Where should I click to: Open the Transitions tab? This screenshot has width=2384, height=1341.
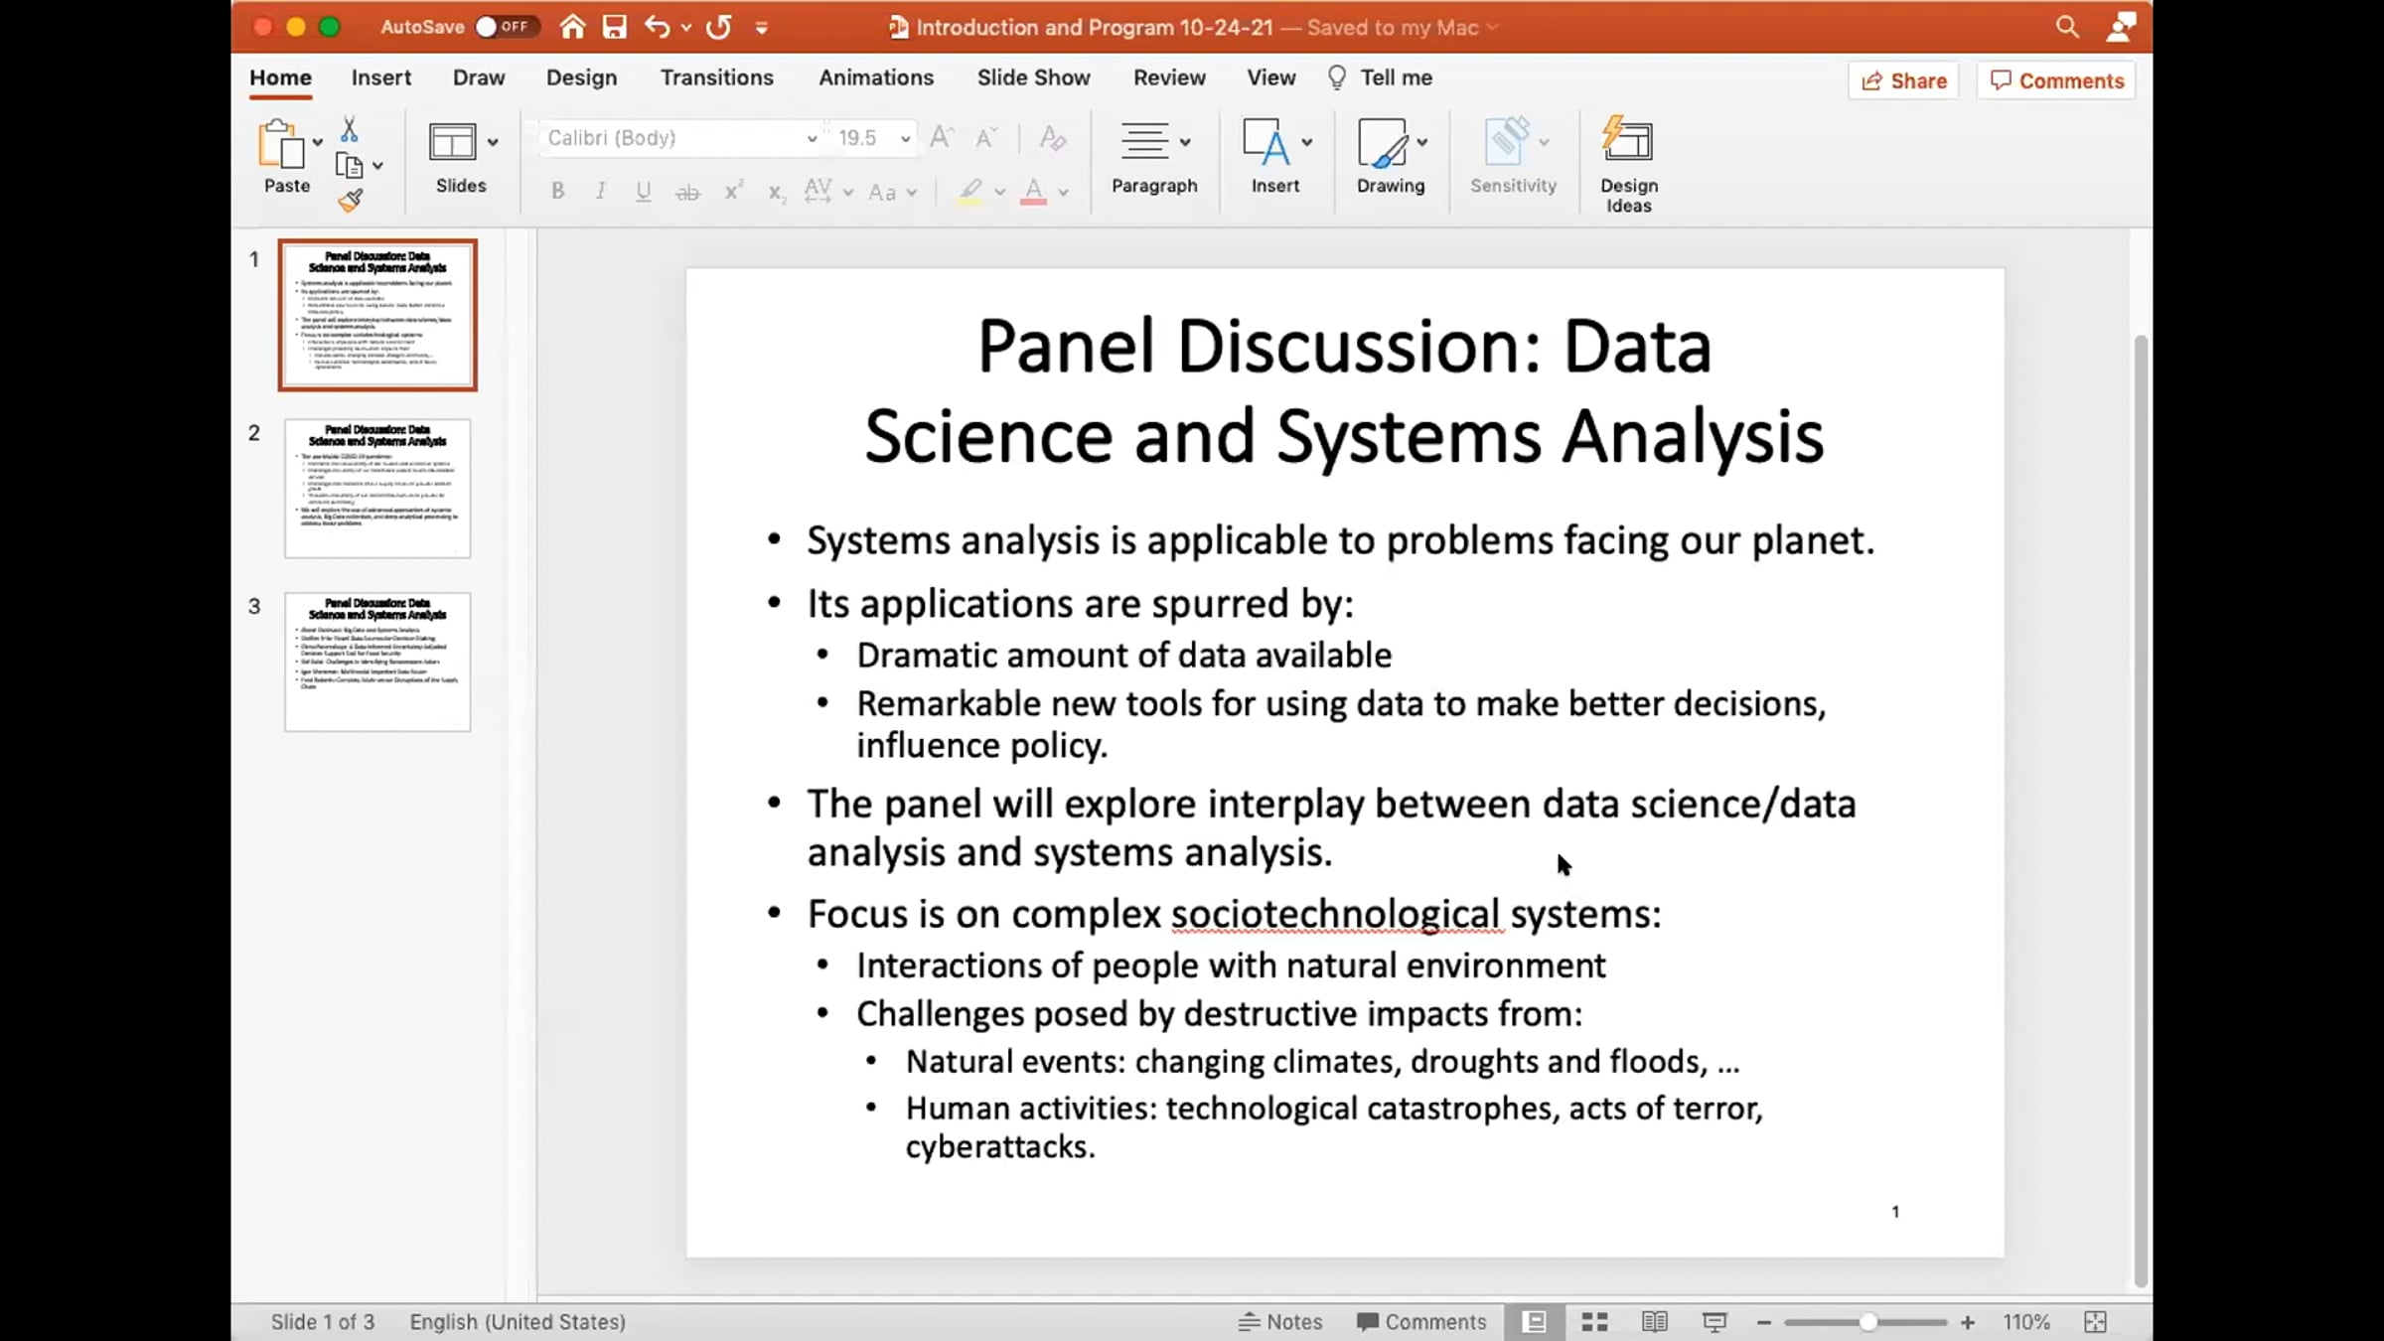716,77
